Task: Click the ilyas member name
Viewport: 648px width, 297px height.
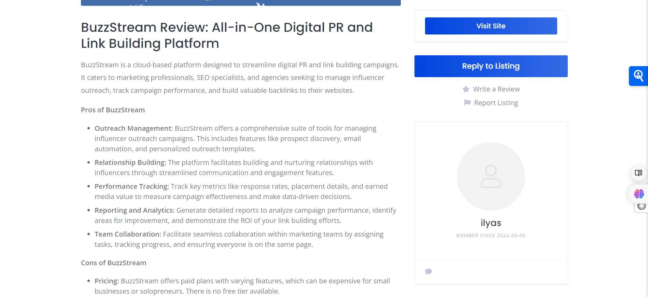Action: tap(491, 223)
